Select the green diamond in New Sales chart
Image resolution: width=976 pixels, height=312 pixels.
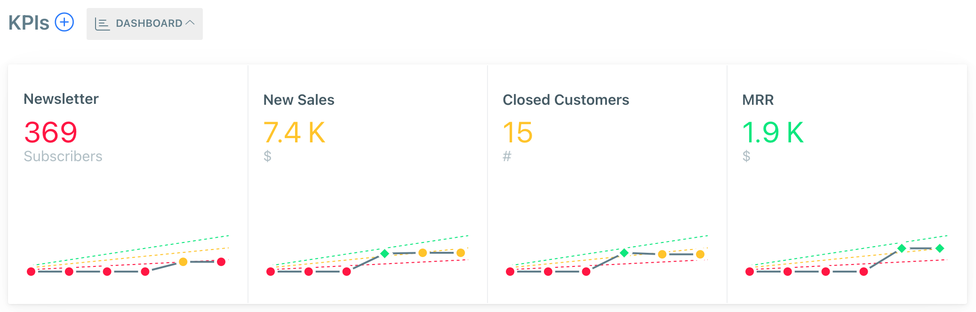click(384, 253)
